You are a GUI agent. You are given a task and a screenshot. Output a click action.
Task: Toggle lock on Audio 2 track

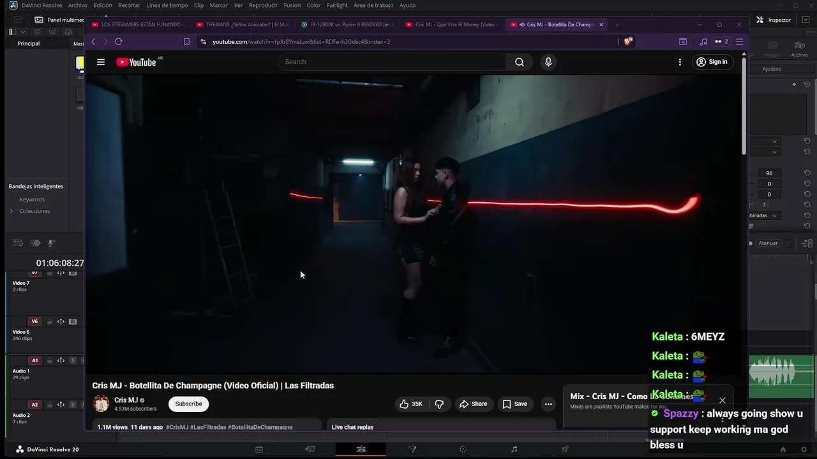[x=50, y=404]
